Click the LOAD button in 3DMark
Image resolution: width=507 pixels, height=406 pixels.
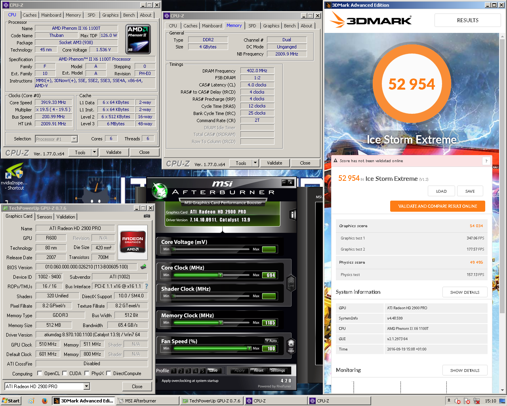point(441,191)
